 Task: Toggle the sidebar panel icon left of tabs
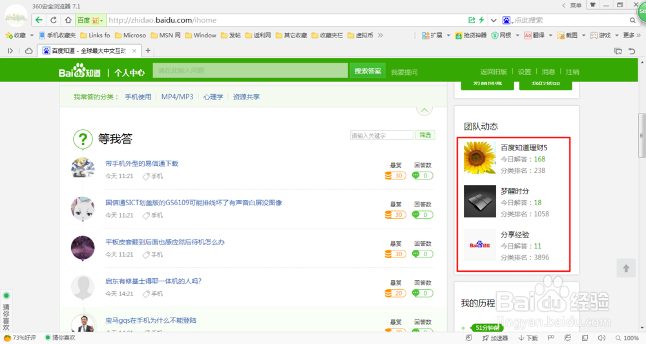(x=10, y=50)
